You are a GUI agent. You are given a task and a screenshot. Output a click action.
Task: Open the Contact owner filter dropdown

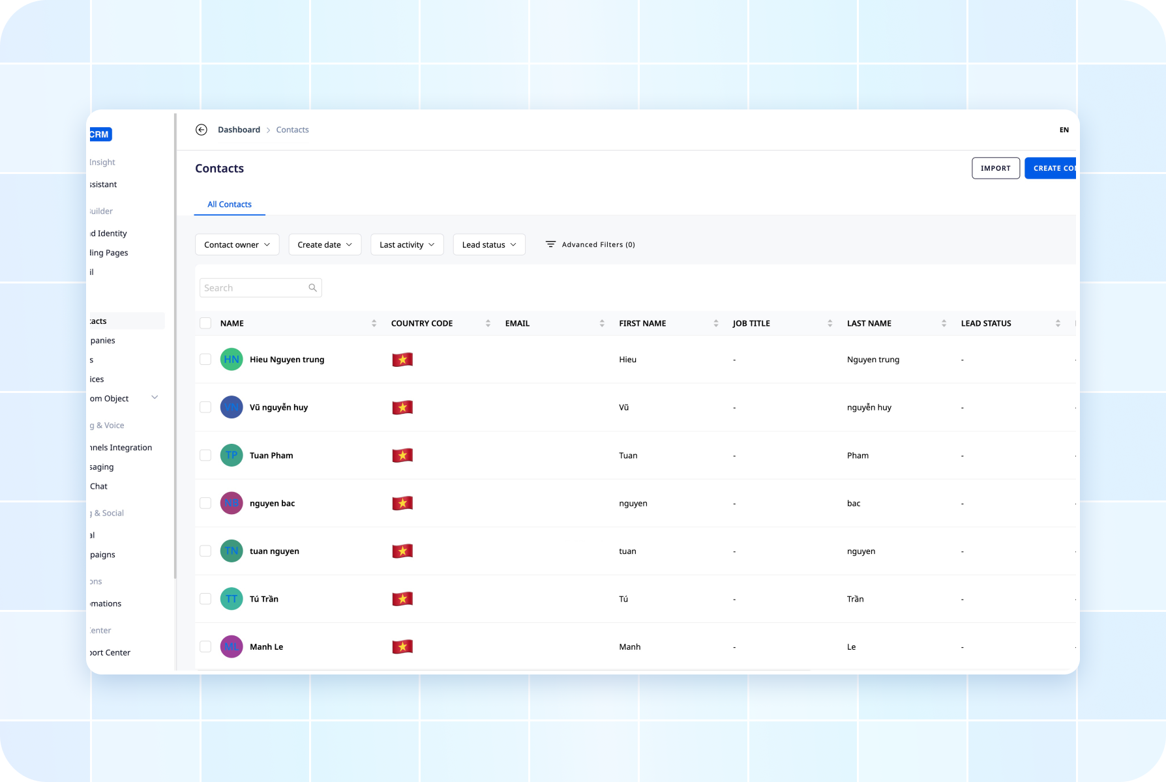click(x=237, y=244)
